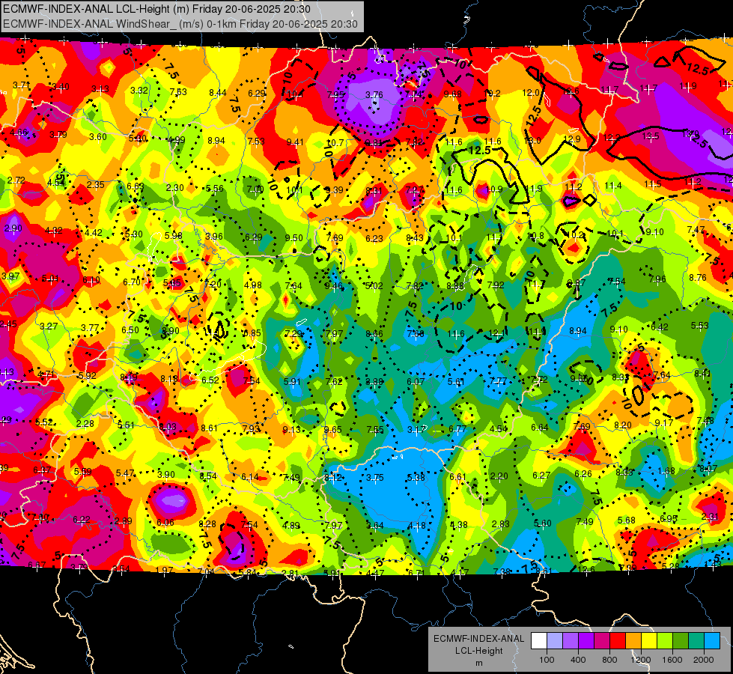Click the wind shear value "3.40"

[61, 87]
